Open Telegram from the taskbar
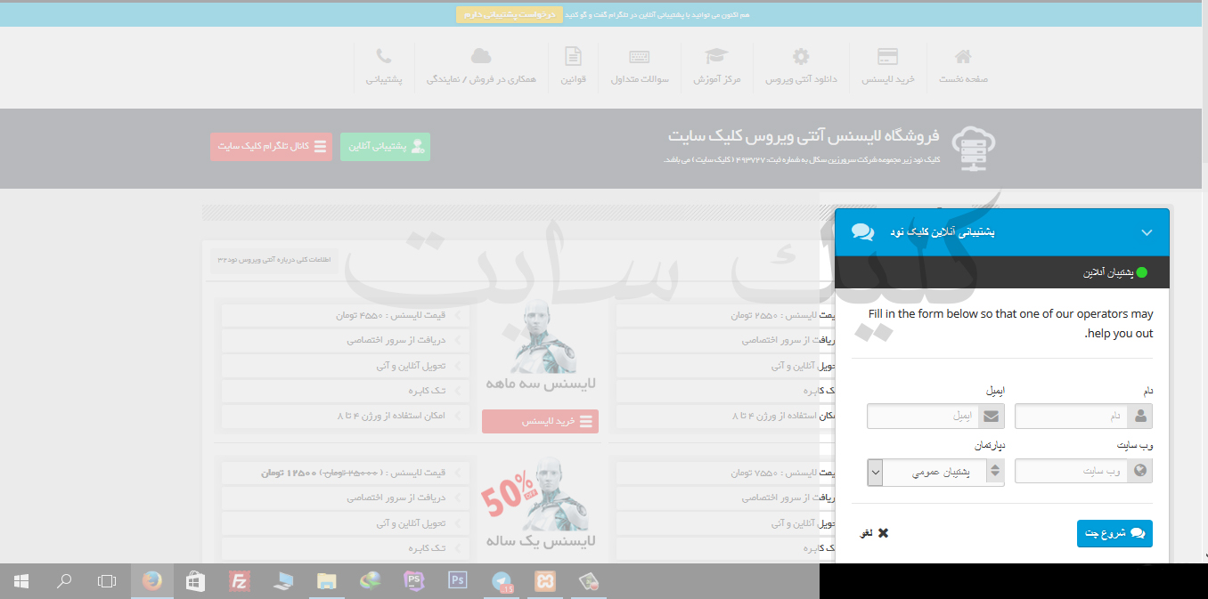The image size is (1208, 599). click(x=502, y=581)
